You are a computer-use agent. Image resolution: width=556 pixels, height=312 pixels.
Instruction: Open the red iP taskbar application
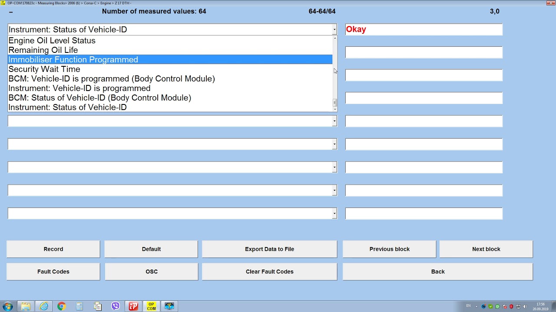point(133,306)
